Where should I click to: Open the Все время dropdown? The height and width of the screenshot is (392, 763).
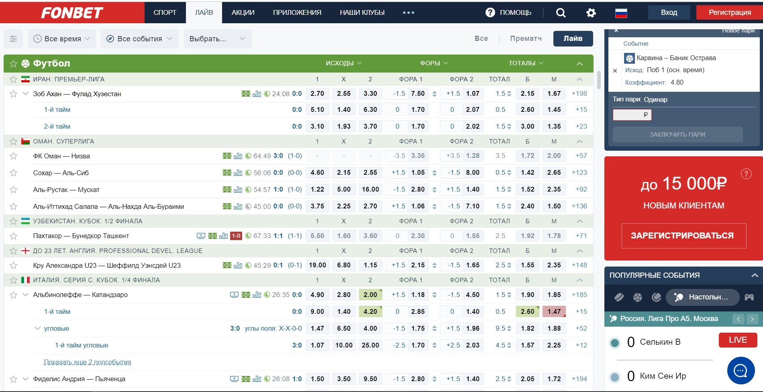62,39
